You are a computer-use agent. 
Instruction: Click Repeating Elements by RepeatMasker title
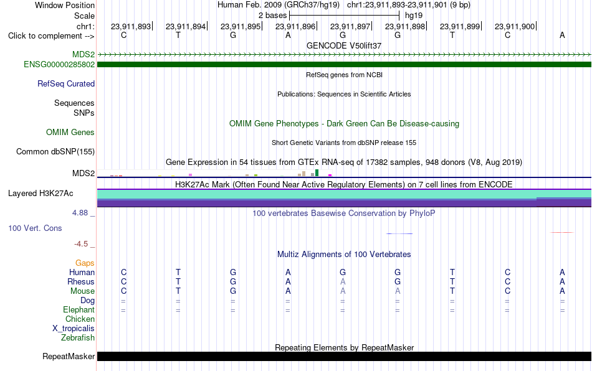click(344, 347)
